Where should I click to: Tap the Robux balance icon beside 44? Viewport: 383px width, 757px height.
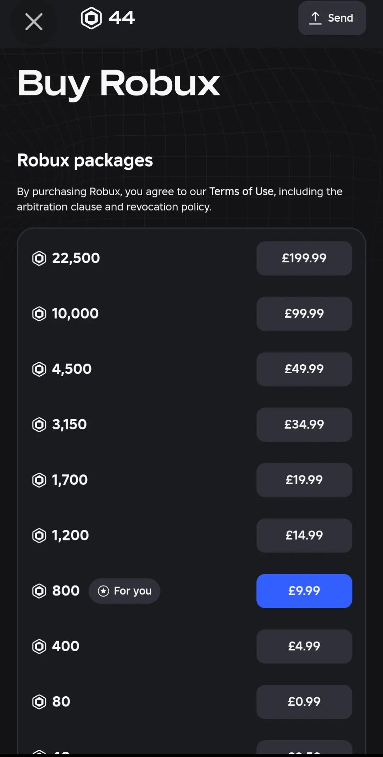point(91,18)
